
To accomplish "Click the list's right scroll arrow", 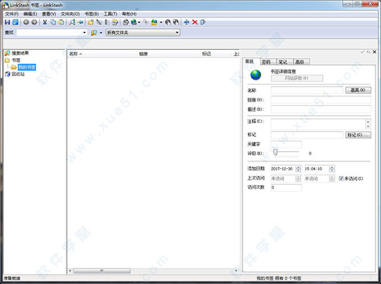I will click(x=236, y=270).
